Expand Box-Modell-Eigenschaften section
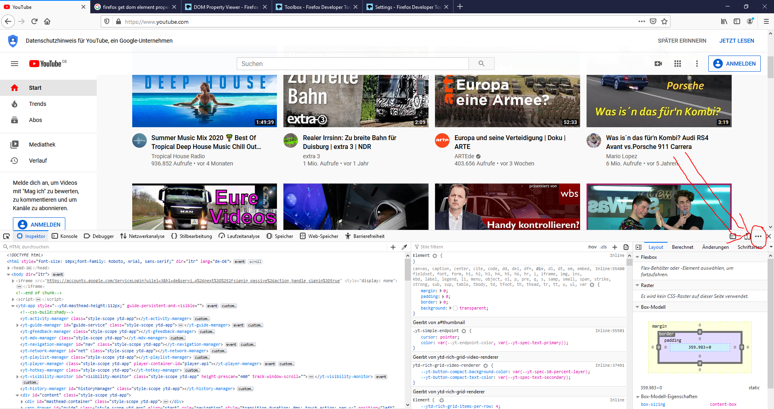 click(x=637, y=397)
